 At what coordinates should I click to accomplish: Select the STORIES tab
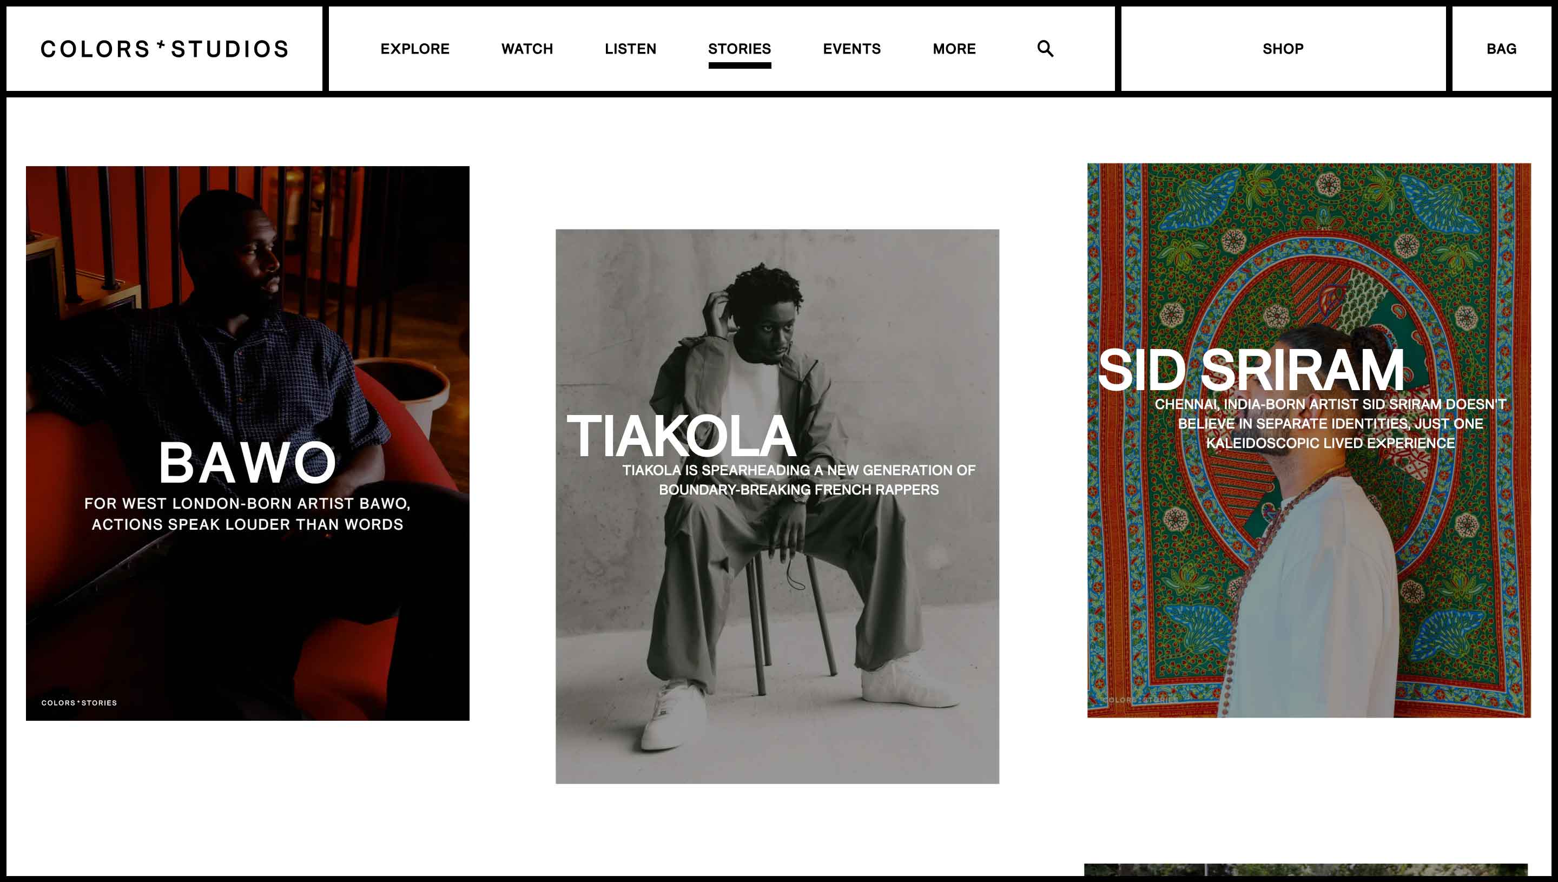[x=740, y=49]
